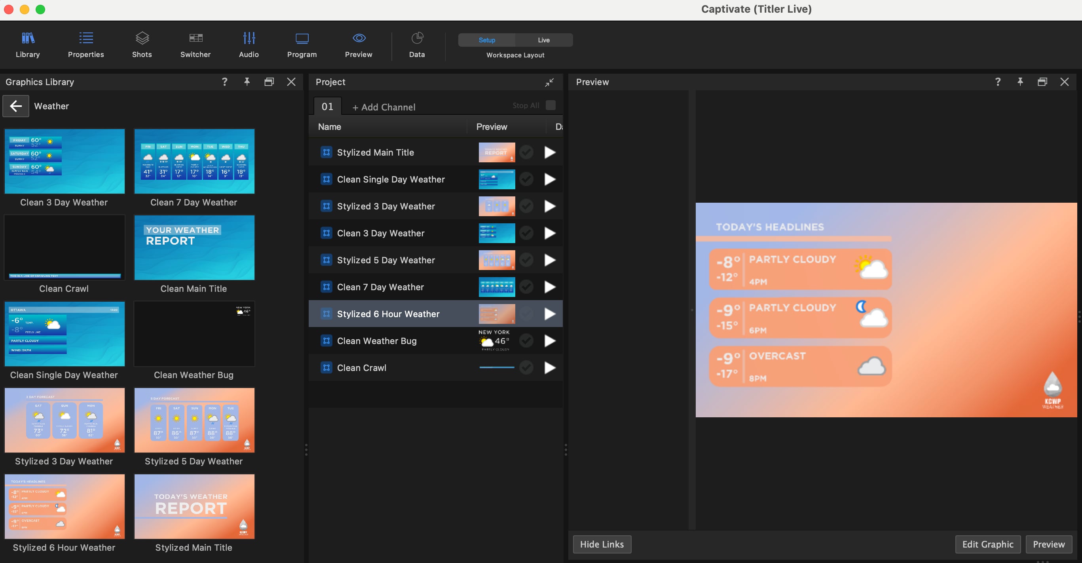Collapse the Project panel with arrows icon
The height and width of the screenshot is (563, 1082).
pos(549,82)
